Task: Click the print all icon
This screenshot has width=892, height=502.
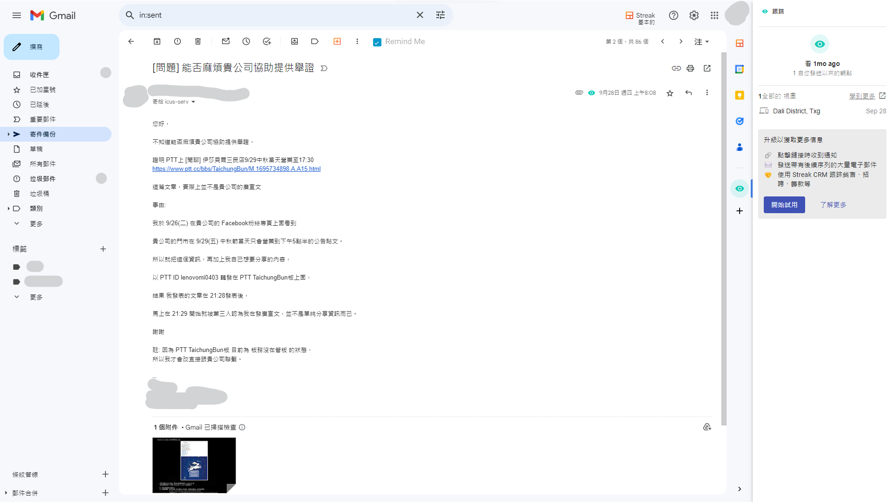Action: pos(690,68)
